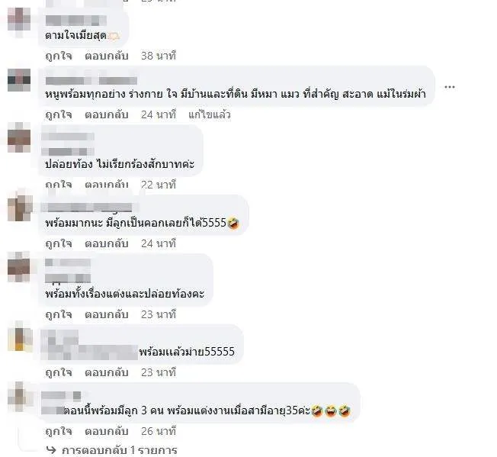Expand "การตอบกลับ 1 รายการ" replies
This screenshot has height=457, width=497.
pyautogui.click(x=119, y=450)
